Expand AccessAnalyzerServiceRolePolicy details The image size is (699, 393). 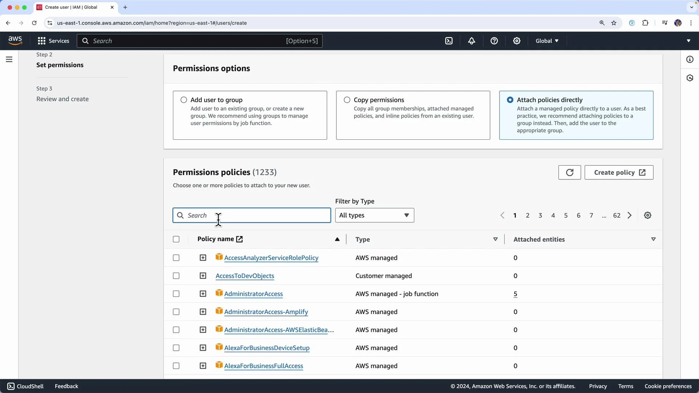click(203, 258)
